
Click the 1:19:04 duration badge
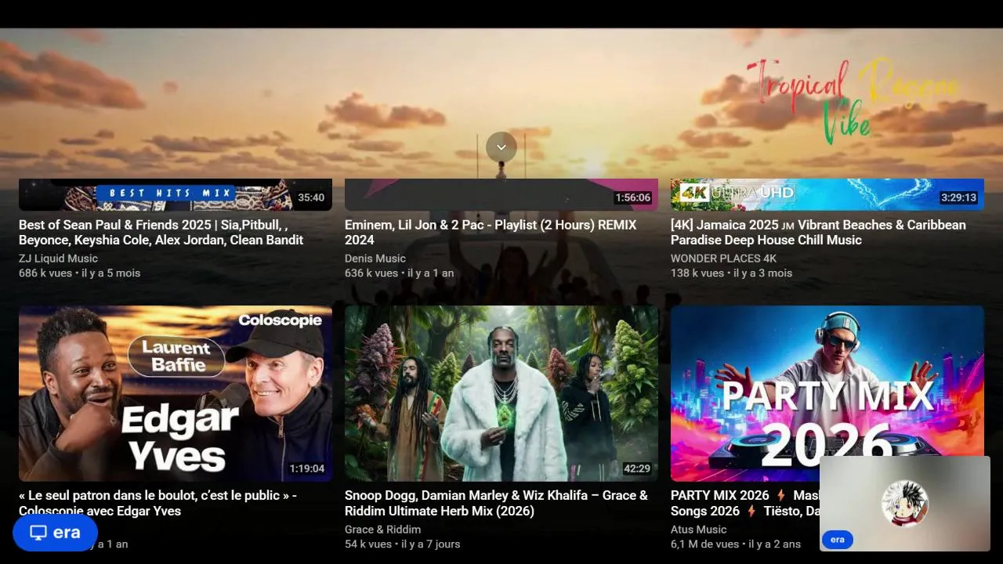pos(306,468)
